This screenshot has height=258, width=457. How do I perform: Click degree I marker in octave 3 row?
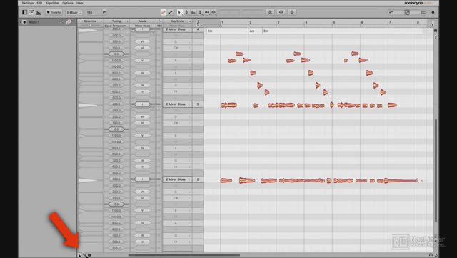click(x=143, y=104)
